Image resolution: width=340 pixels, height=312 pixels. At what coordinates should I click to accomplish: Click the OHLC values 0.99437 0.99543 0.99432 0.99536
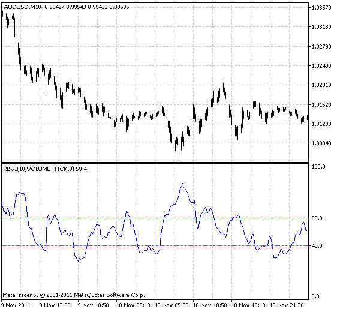pos(87,7)
